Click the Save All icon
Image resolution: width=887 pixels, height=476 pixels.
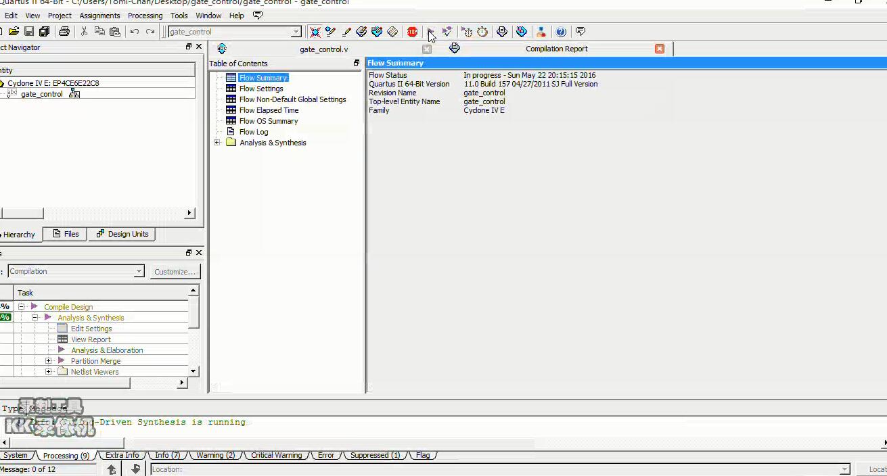(45, 32)
